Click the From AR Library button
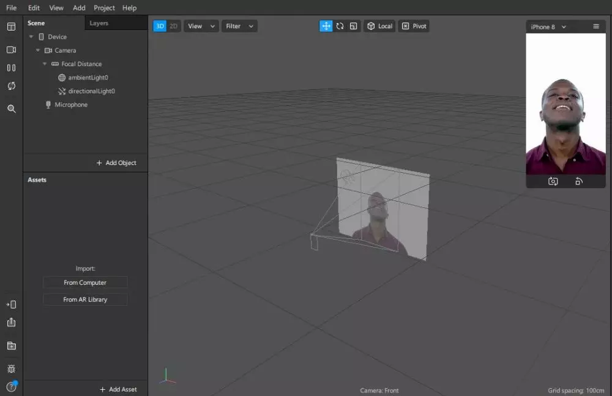The width and height of the screenshot is (612, 396). pos(85,299)
